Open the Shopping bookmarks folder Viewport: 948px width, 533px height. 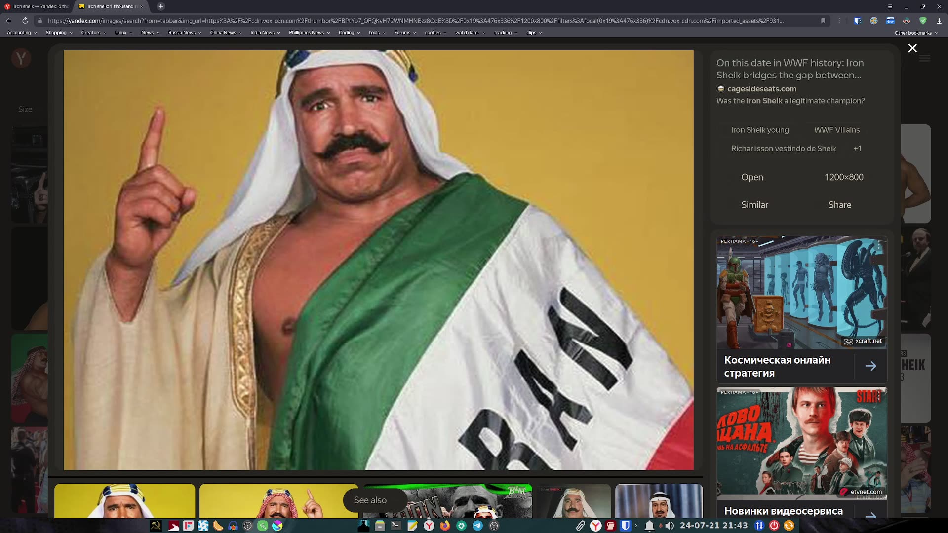coord(59,33)
